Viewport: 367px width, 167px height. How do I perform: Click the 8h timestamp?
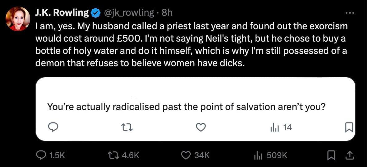click(x=167, y=13)
